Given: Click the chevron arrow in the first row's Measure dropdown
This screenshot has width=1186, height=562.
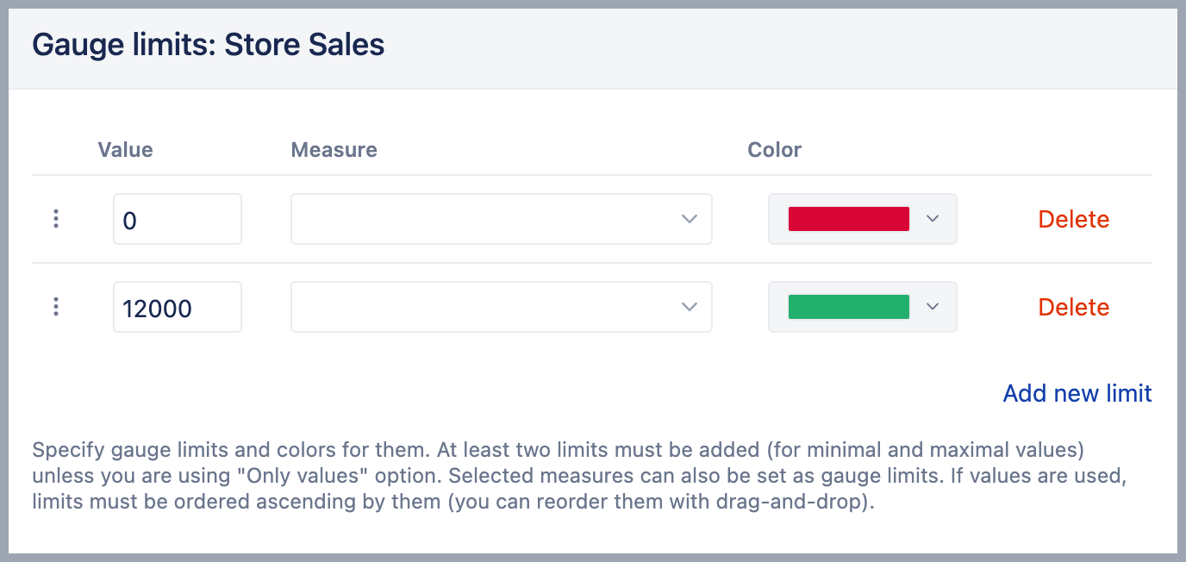Looking at the screenshot, I should (689, 219).
